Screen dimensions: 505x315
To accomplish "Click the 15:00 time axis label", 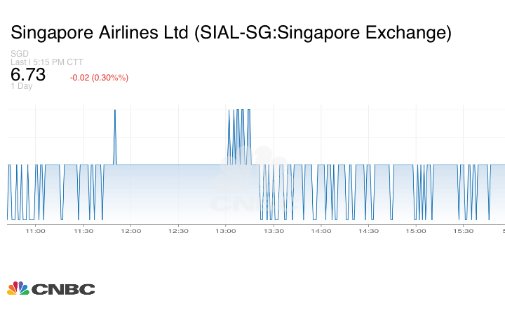I will coord(416,231).
